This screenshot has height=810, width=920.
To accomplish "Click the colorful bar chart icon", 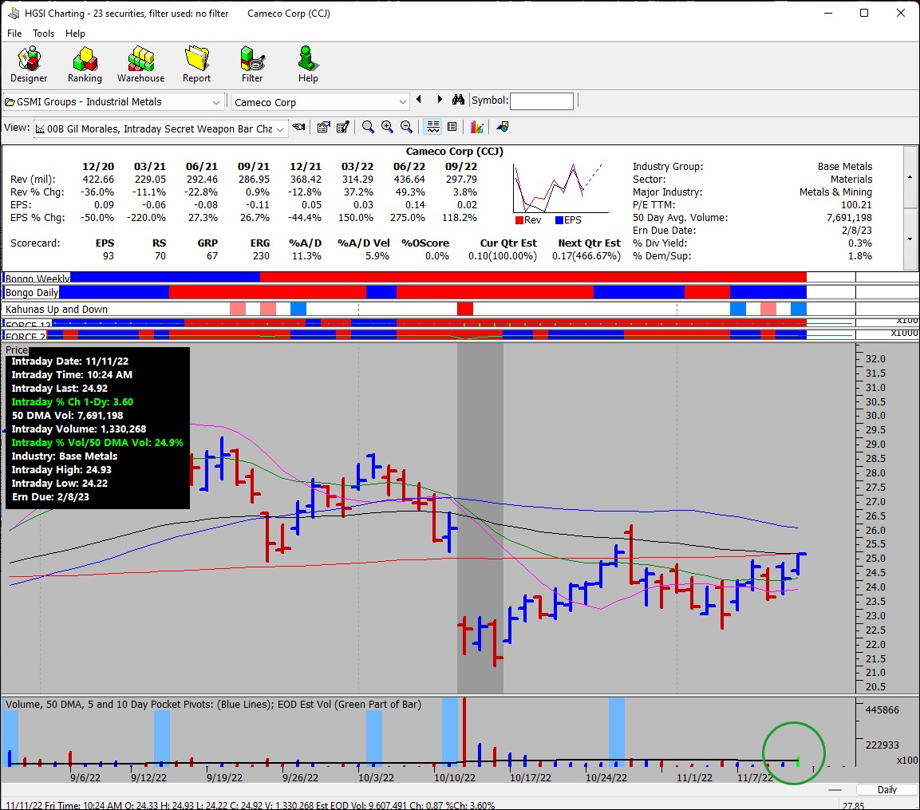I will [x=476, y=127].
